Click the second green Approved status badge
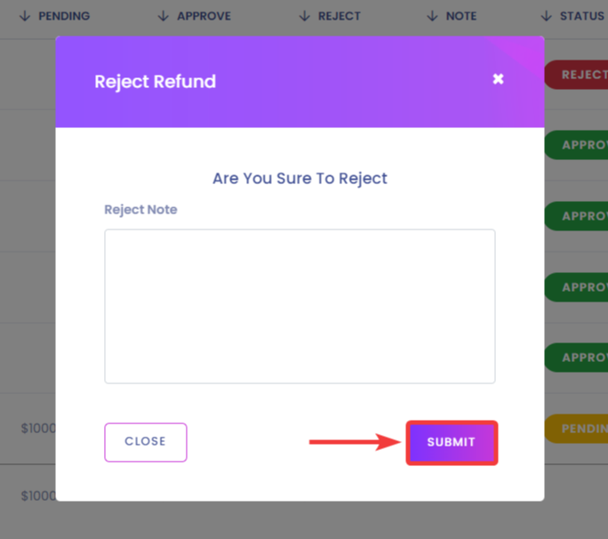This screenshot has width=608, height=539. click(576, 216)
